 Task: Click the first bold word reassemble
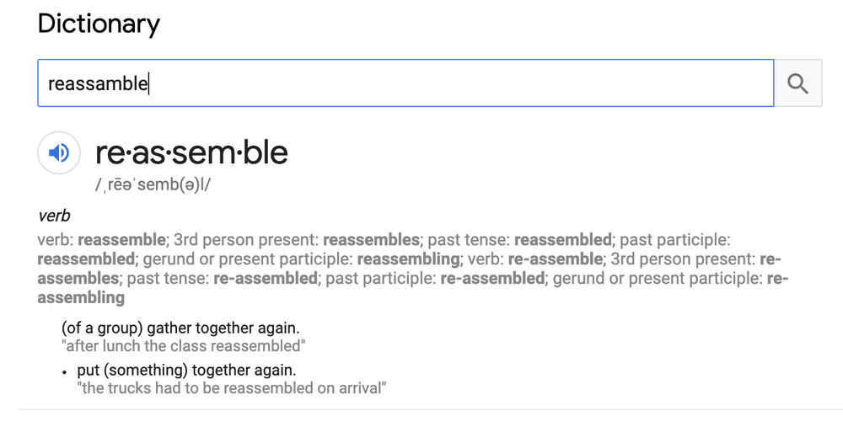(x=121, y=239)
